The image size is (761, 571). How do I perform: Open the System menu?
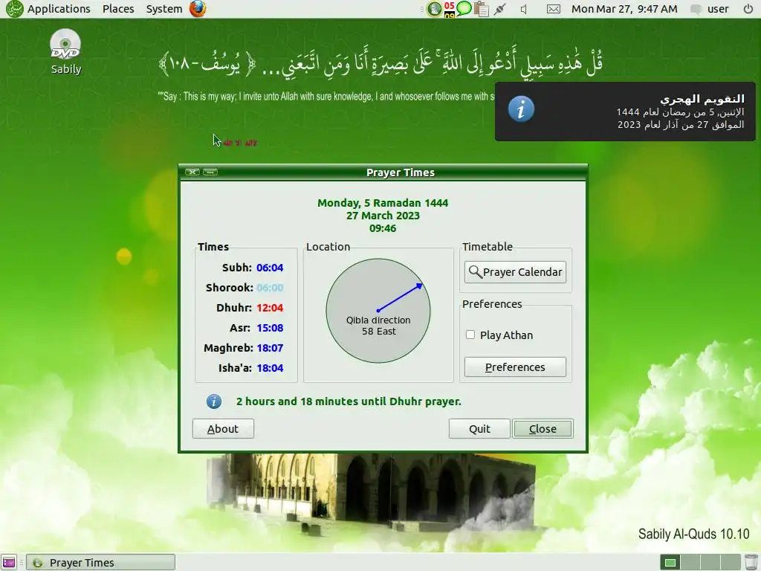click(x=164, y=9)
